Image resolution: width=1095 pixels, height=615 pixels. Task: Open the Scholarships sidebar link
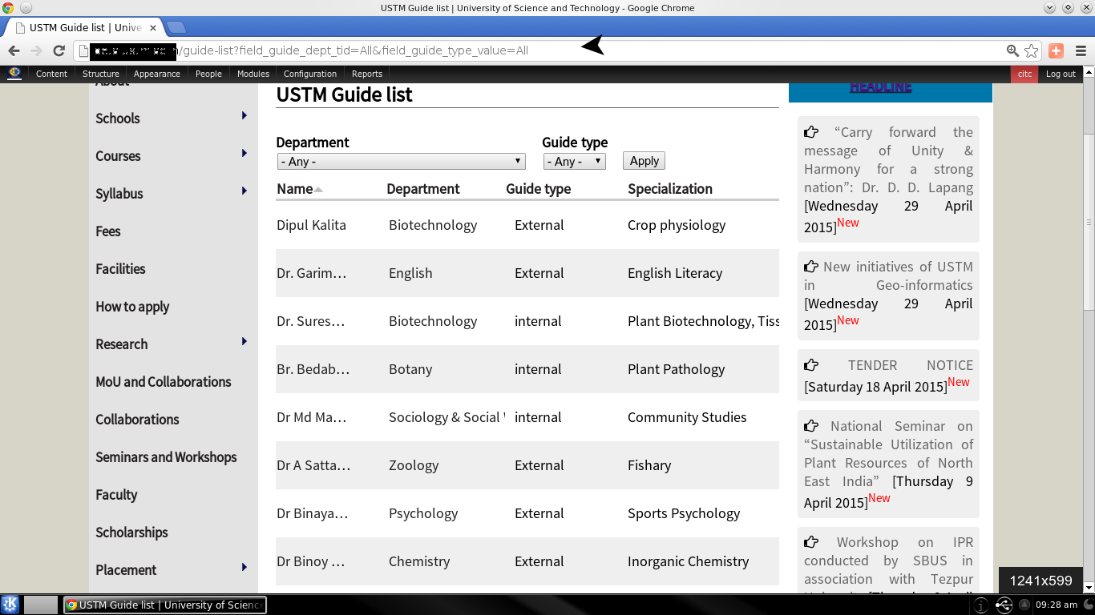tap(131, 533)
